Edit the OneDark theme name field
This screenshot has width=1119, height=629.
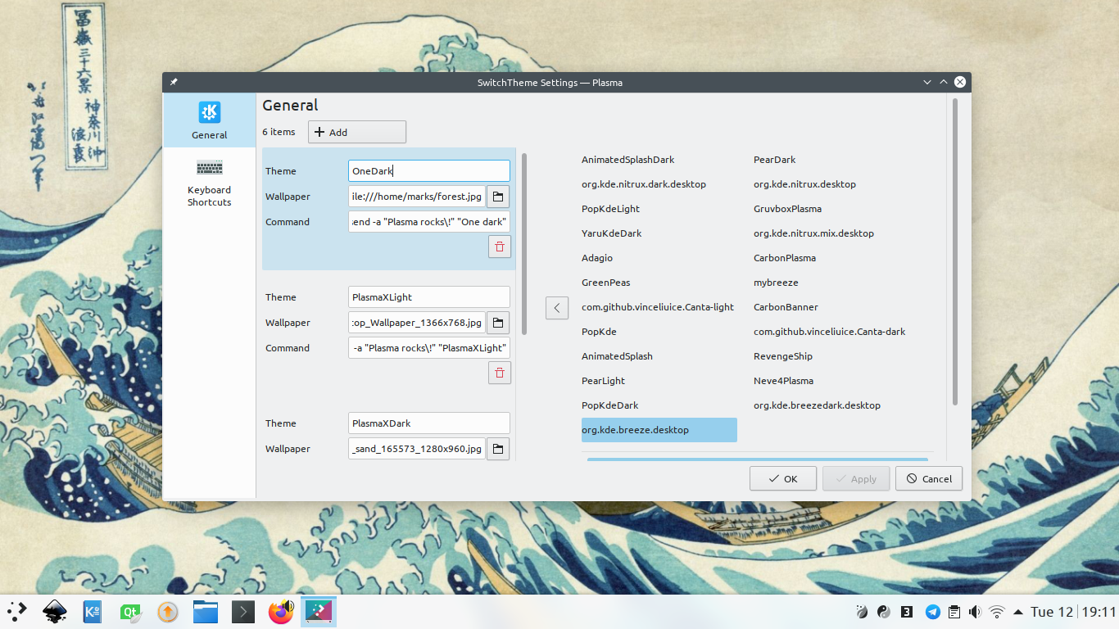tap(429, 171)
